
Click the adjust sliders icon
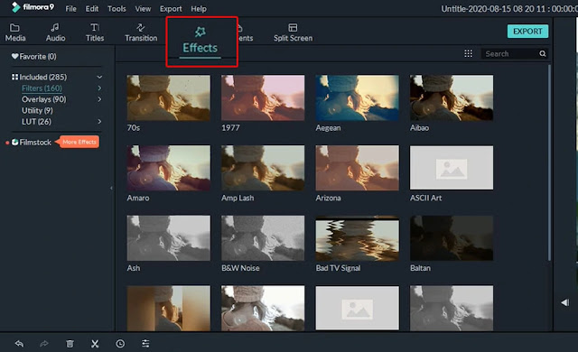click(x=145, y=344)
